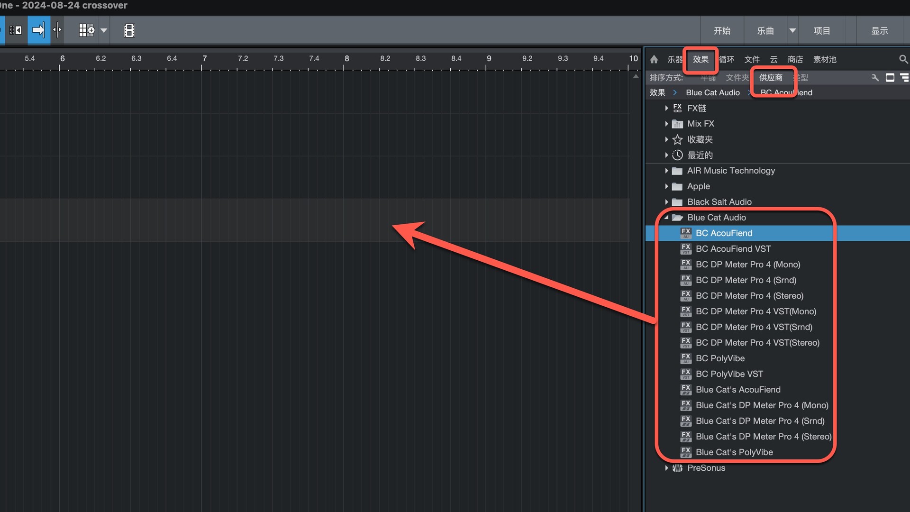Click the browser home icon
Screen dimensions: 910x512
click(654, 59)
